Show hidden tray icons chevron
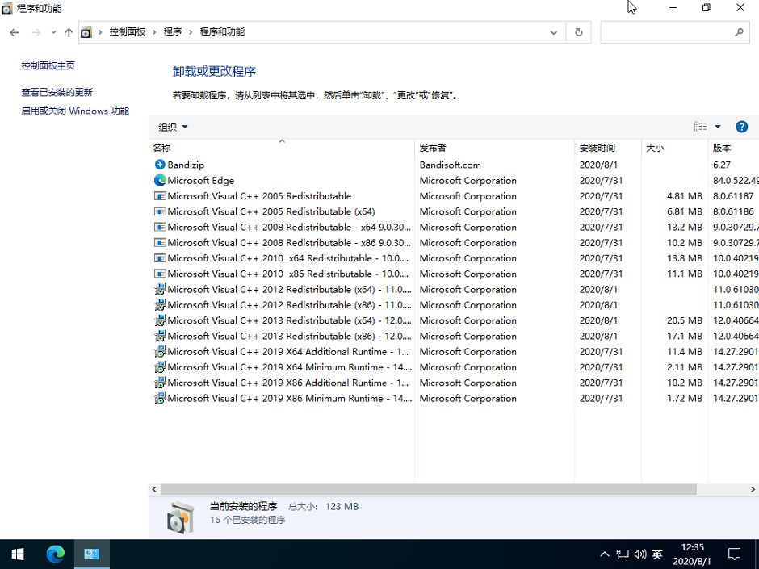This screenshot has width=759, height=569. click(605, 554)
